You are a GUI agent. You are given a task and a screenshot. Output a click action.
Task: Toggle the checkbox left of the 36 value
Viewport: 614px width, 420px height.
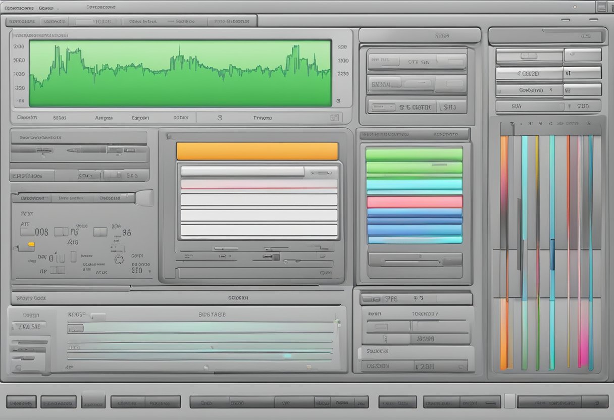pyautogui.click(x=100, y=232)
